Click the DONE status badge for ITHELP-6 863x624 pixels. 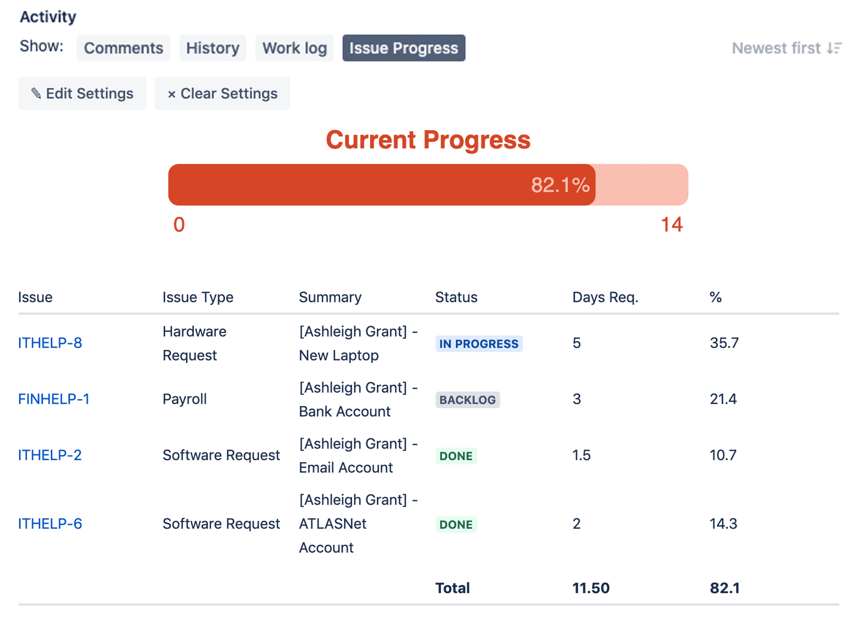(x=456, y=524)
